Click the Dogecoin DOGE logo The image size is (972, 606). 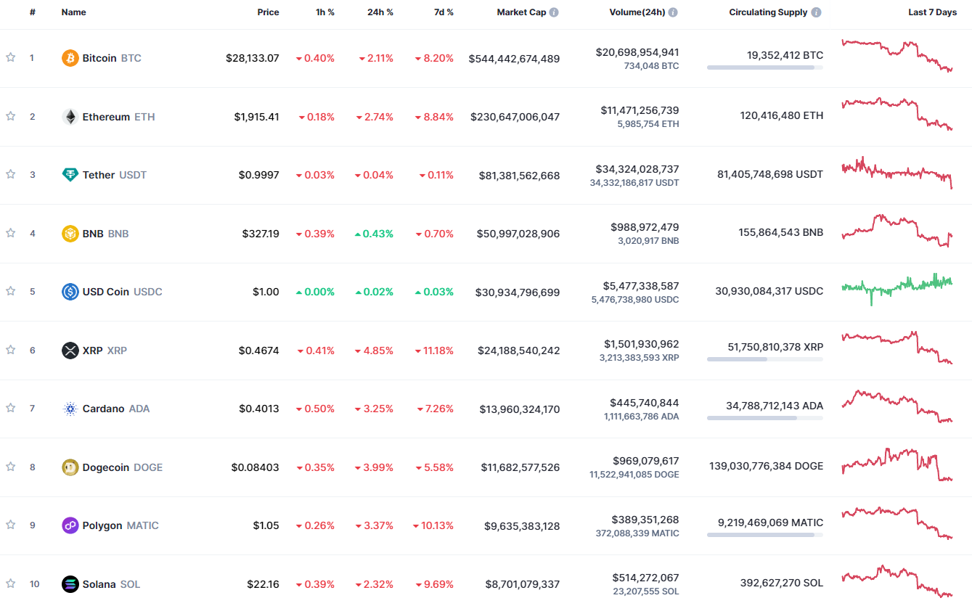pos(69,467)
